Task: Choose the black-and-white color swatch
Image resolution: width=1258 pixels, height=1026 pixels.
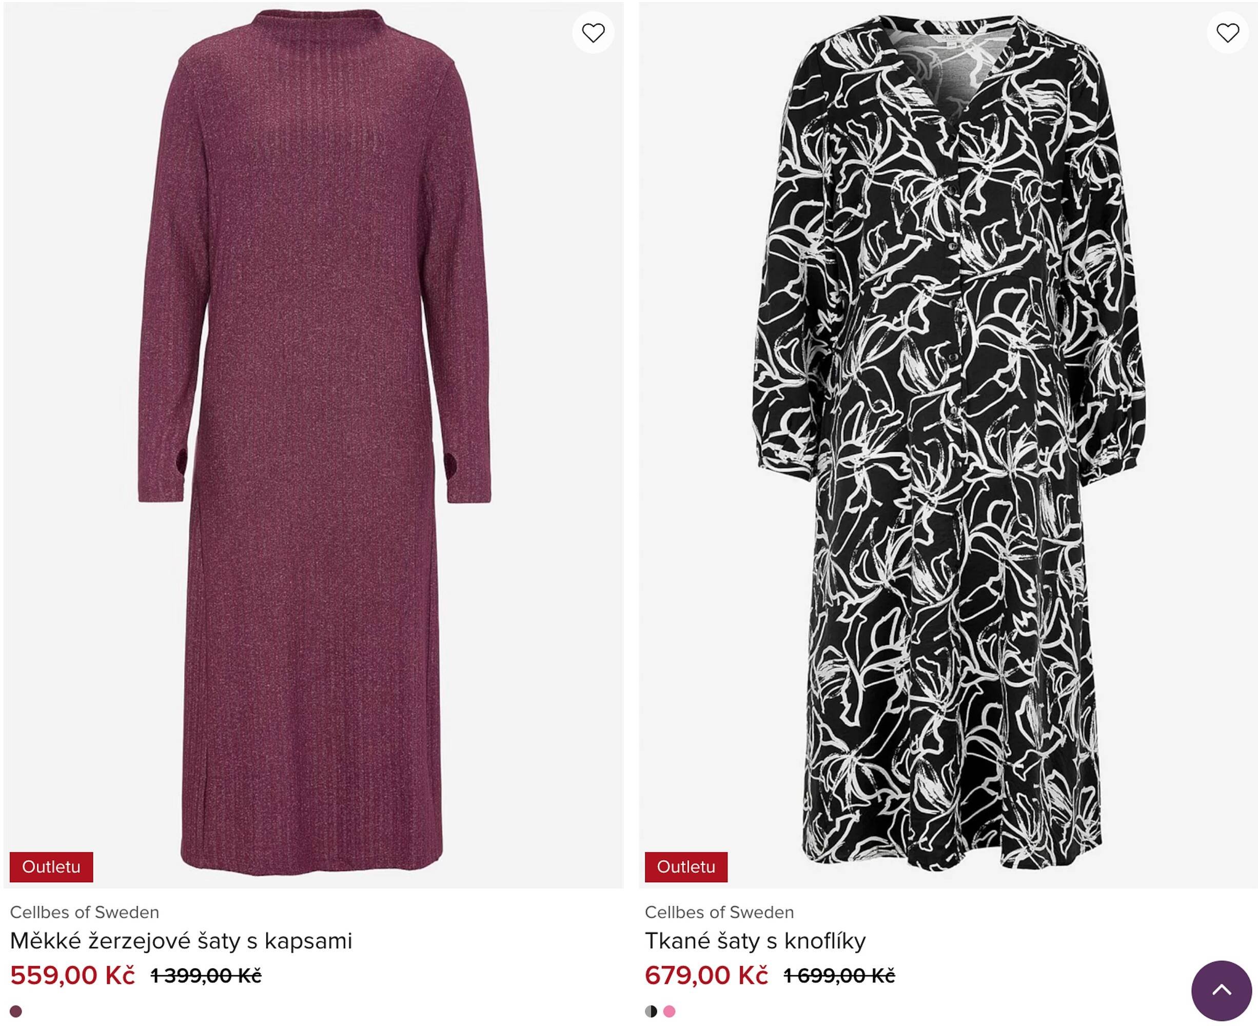Action: click(x=651, y=1011)
